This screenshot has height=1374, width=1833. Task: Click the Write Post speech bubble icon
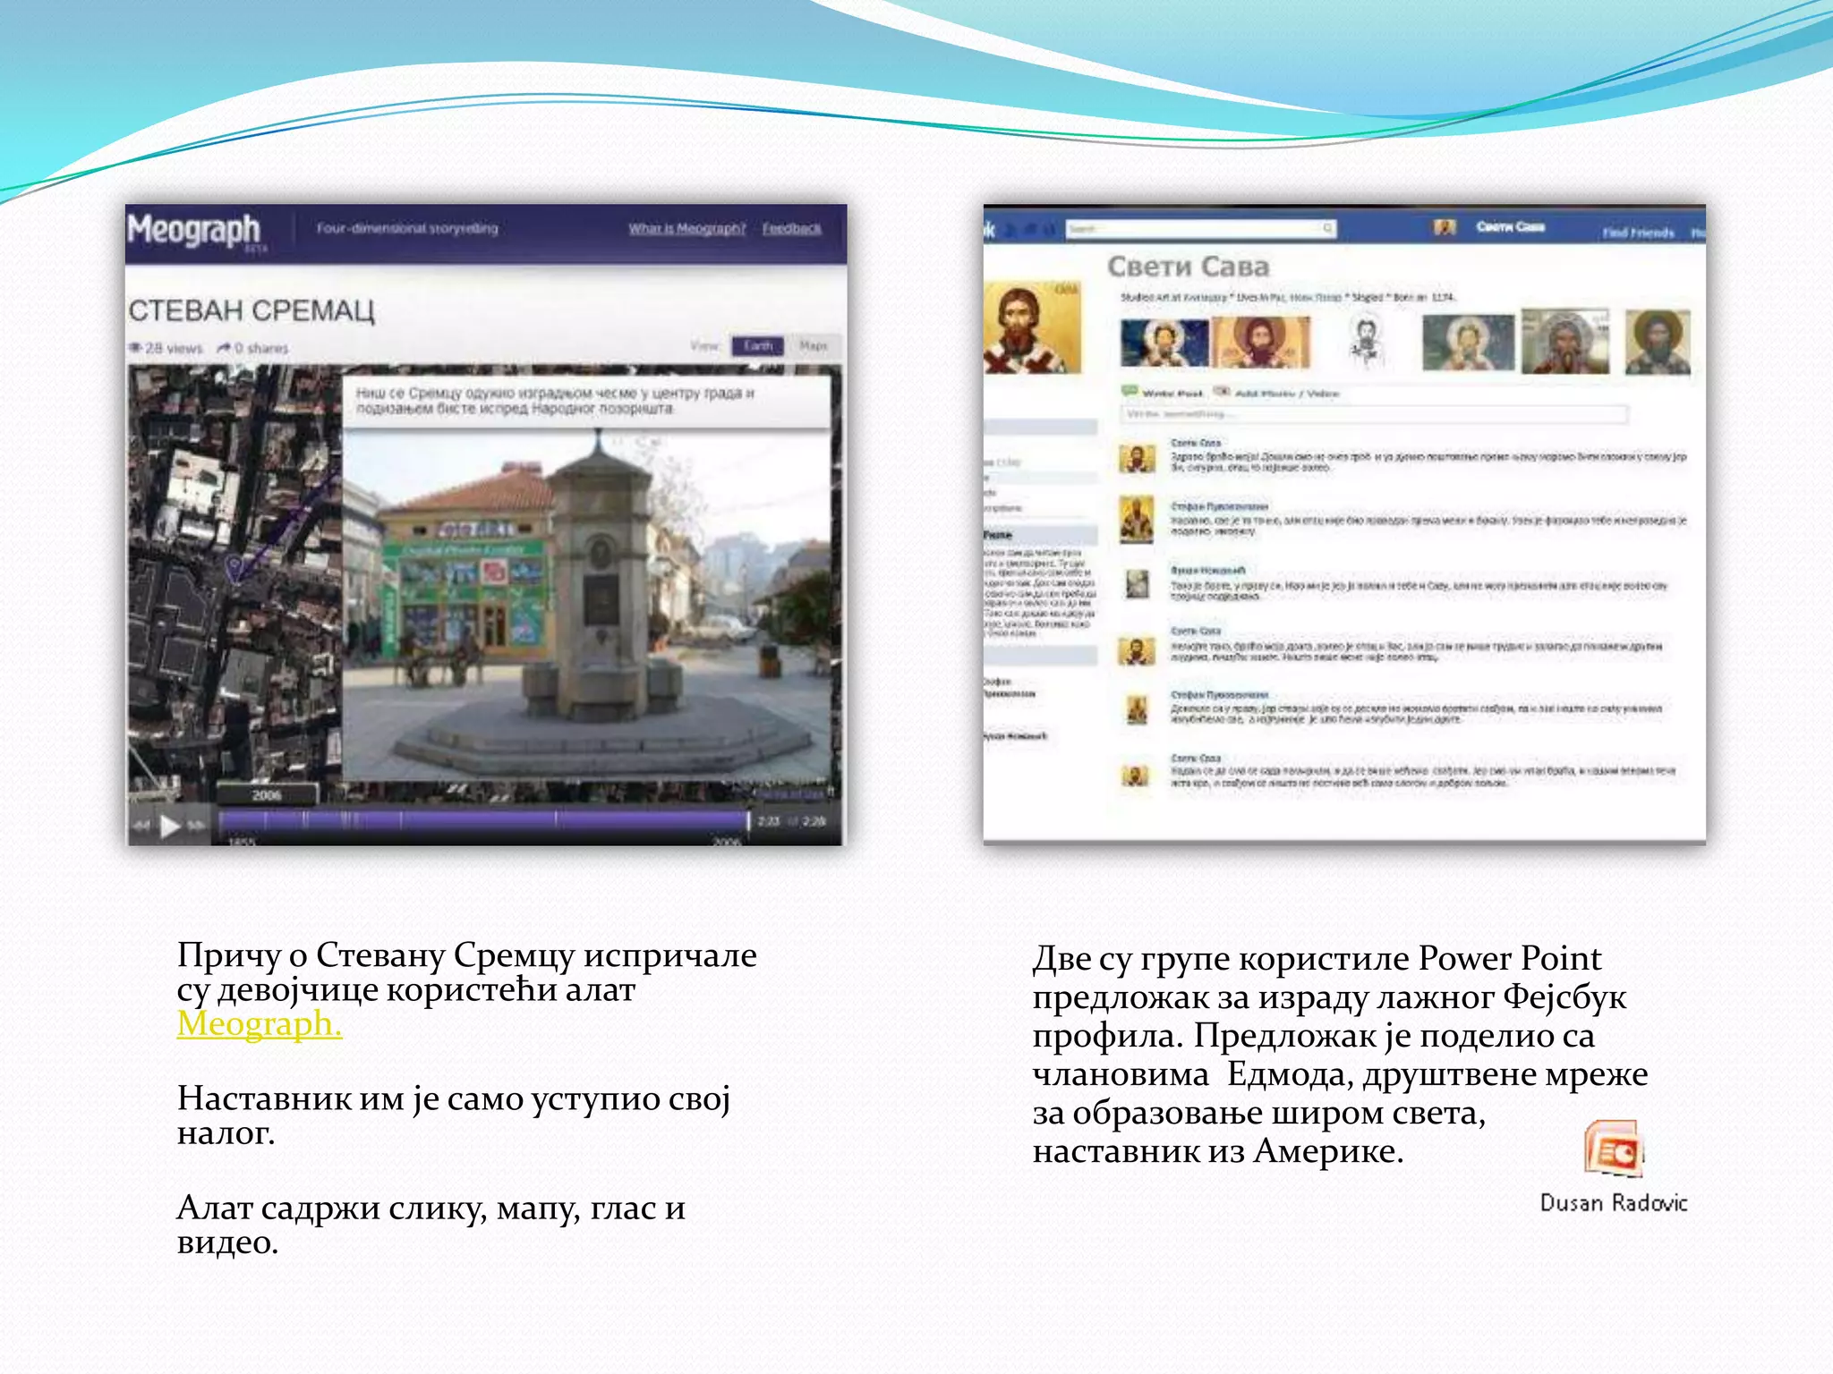(x=1130, y=392)
